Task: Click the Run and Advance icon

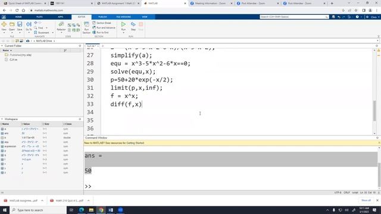Action: [94, 28]
